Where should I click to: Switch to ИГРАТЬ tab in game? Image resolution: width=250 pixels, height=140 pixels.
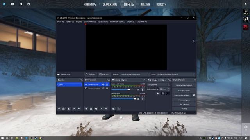[129, 4]
